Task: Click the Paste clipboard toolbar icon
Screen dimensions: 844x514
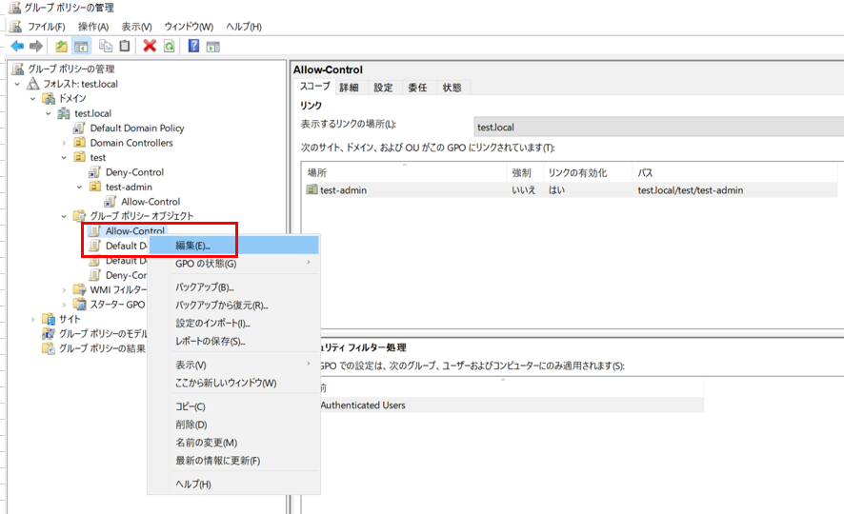Action: [x=125, y=47]
